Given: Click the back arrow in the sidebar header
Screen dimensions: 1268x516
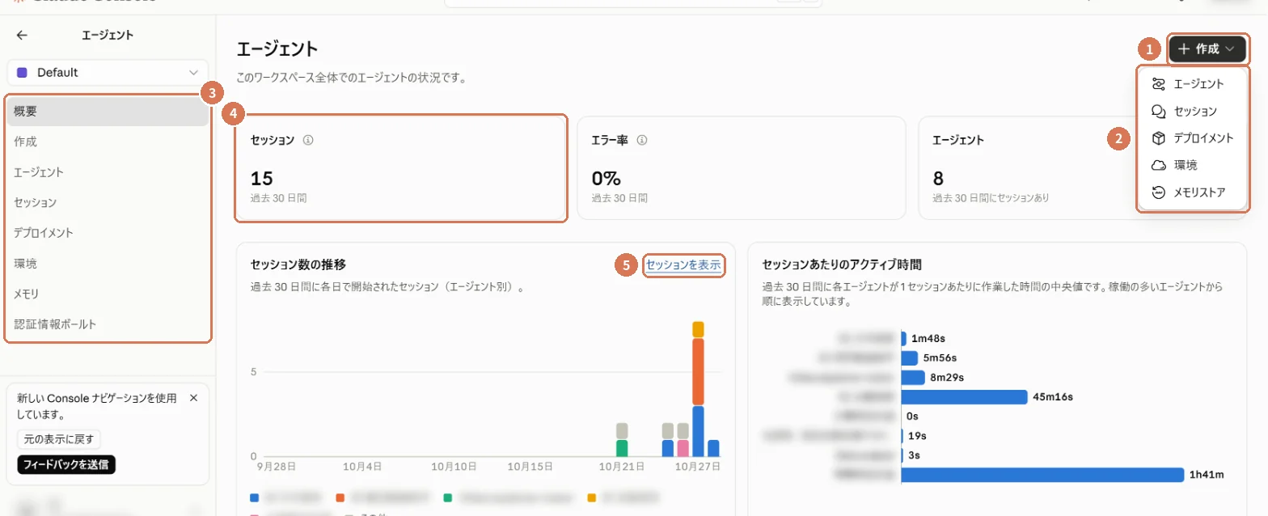Looking at the screenshot, I should click(22, 35).
